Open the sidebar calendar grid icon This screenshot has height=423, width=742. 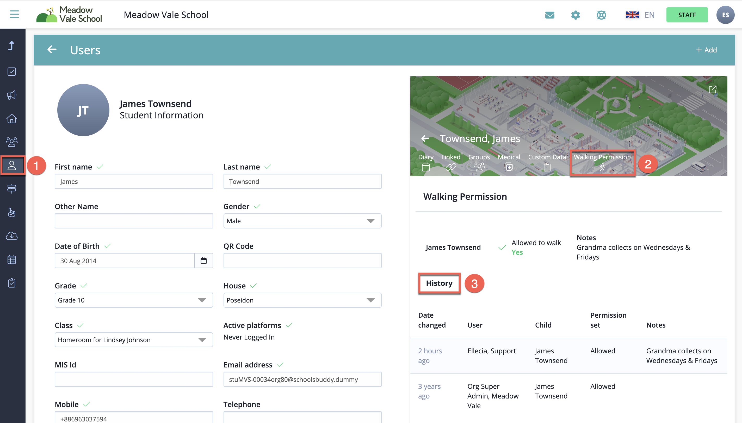[12, 259]
